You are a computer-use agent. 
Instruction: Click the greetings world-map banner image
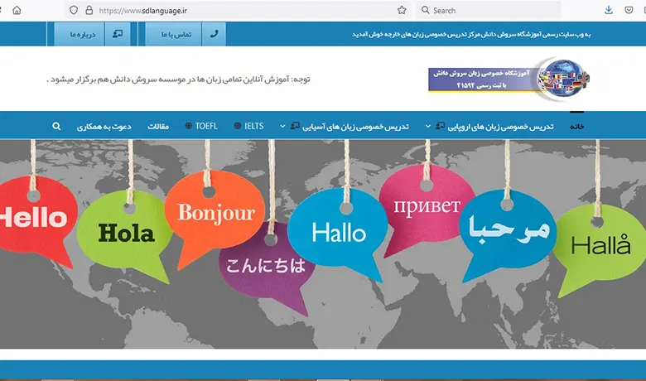click(323, 244)
